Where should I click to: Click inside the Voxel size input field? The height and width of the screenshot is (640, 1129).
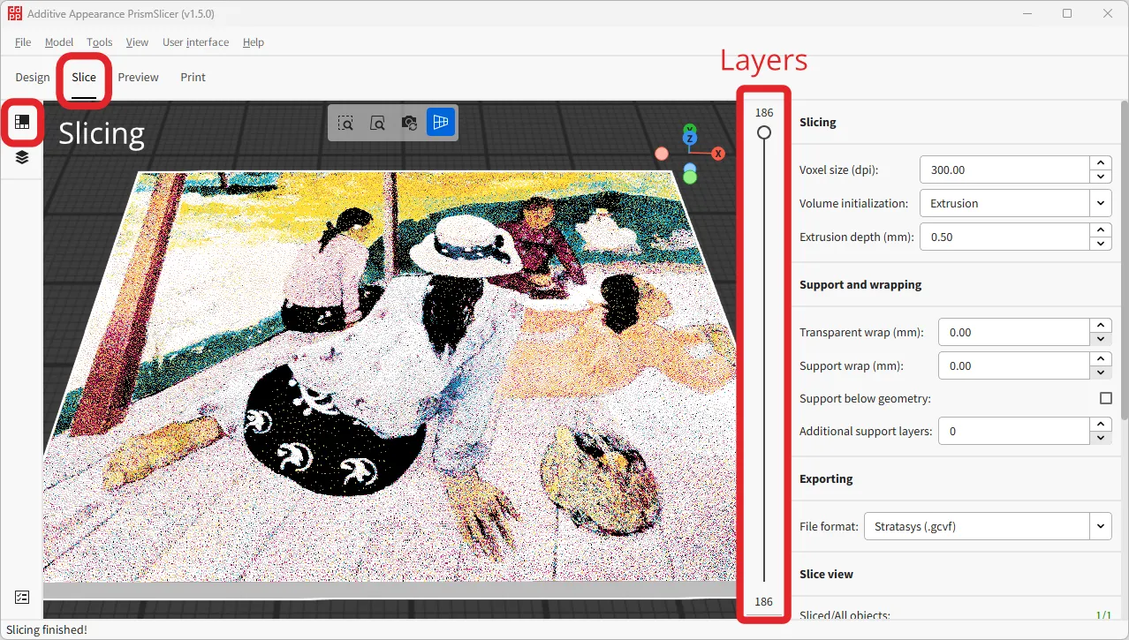point(1007,169)
